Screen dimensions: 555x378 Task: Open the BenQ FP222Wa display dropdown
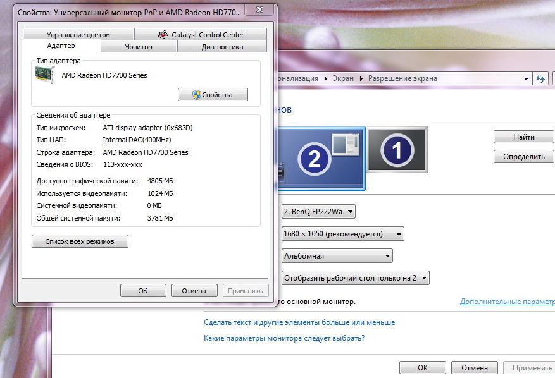pyautogui.click(x=318, y=211)
